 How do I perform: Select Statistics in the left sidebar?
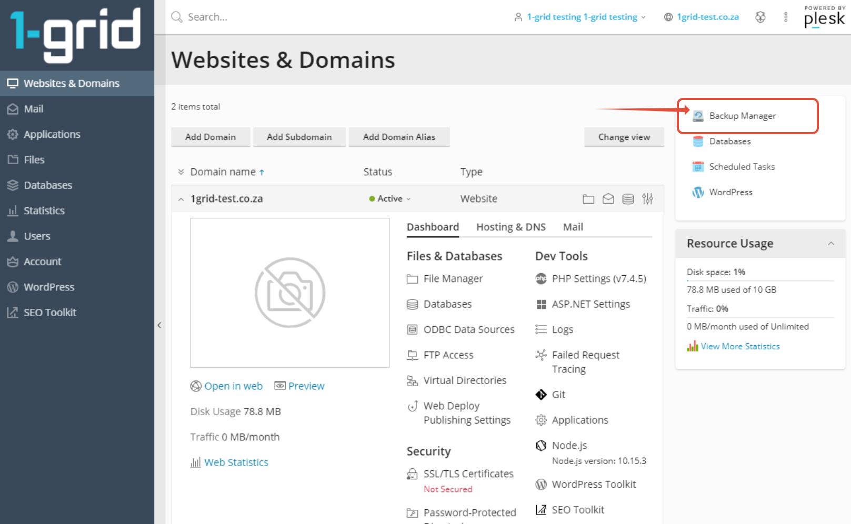(x=77, y=210)
